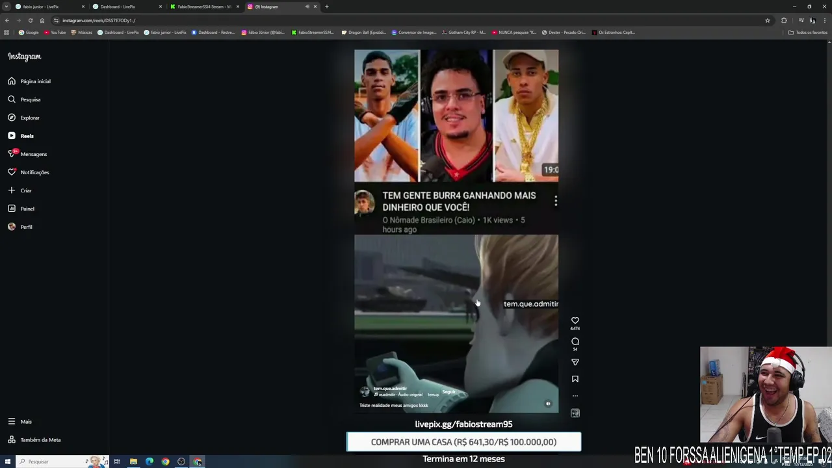Open Gotham City RP bookmark

point(463,32)
